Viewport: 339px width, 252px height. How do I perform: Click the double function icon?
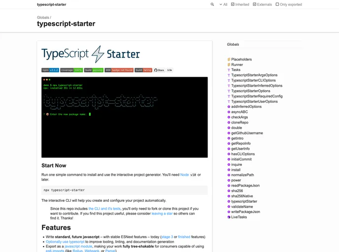(x=229, y=128)
